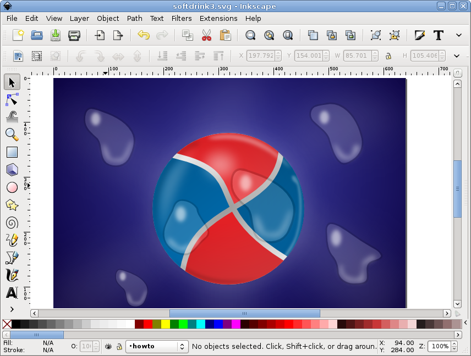Select the 3D Box tool
Viewport: 471px width, 356px height.
(x=12, y=170)
